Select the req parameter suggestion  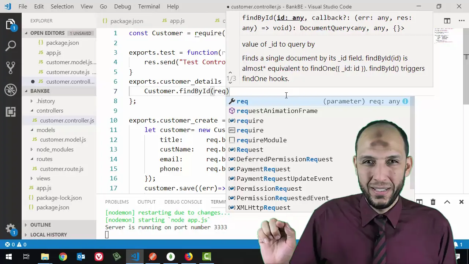pyautogui.click(x=321, y=101)
